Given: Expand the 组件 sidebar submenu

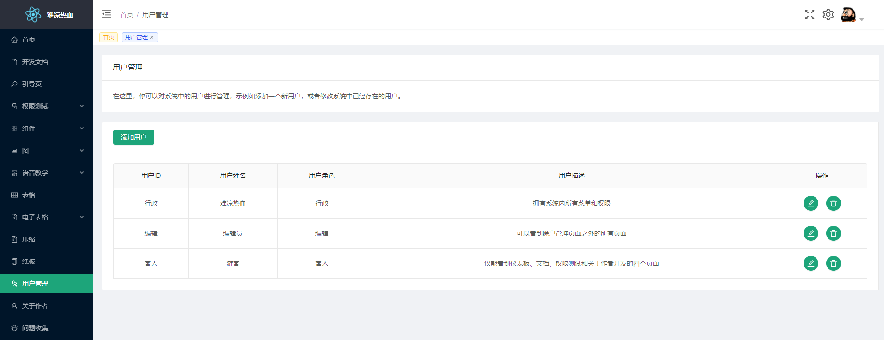Looking at the screenshot, I should pyautogui.click(x=46, y=128).
